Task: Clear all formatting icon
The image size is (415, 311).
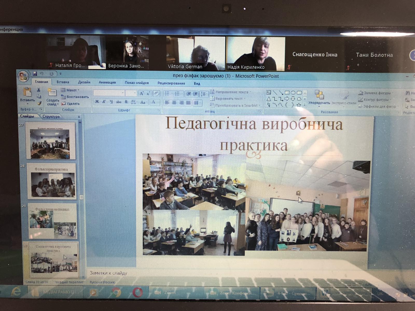Action: point(156,94)
